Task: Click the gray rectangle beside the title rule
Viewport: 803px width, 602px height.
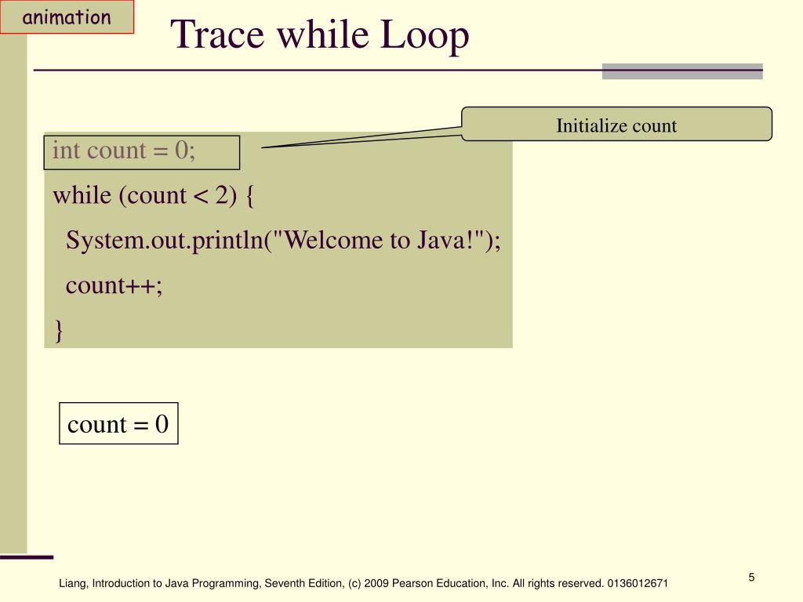Action: (x=682, y=71)
